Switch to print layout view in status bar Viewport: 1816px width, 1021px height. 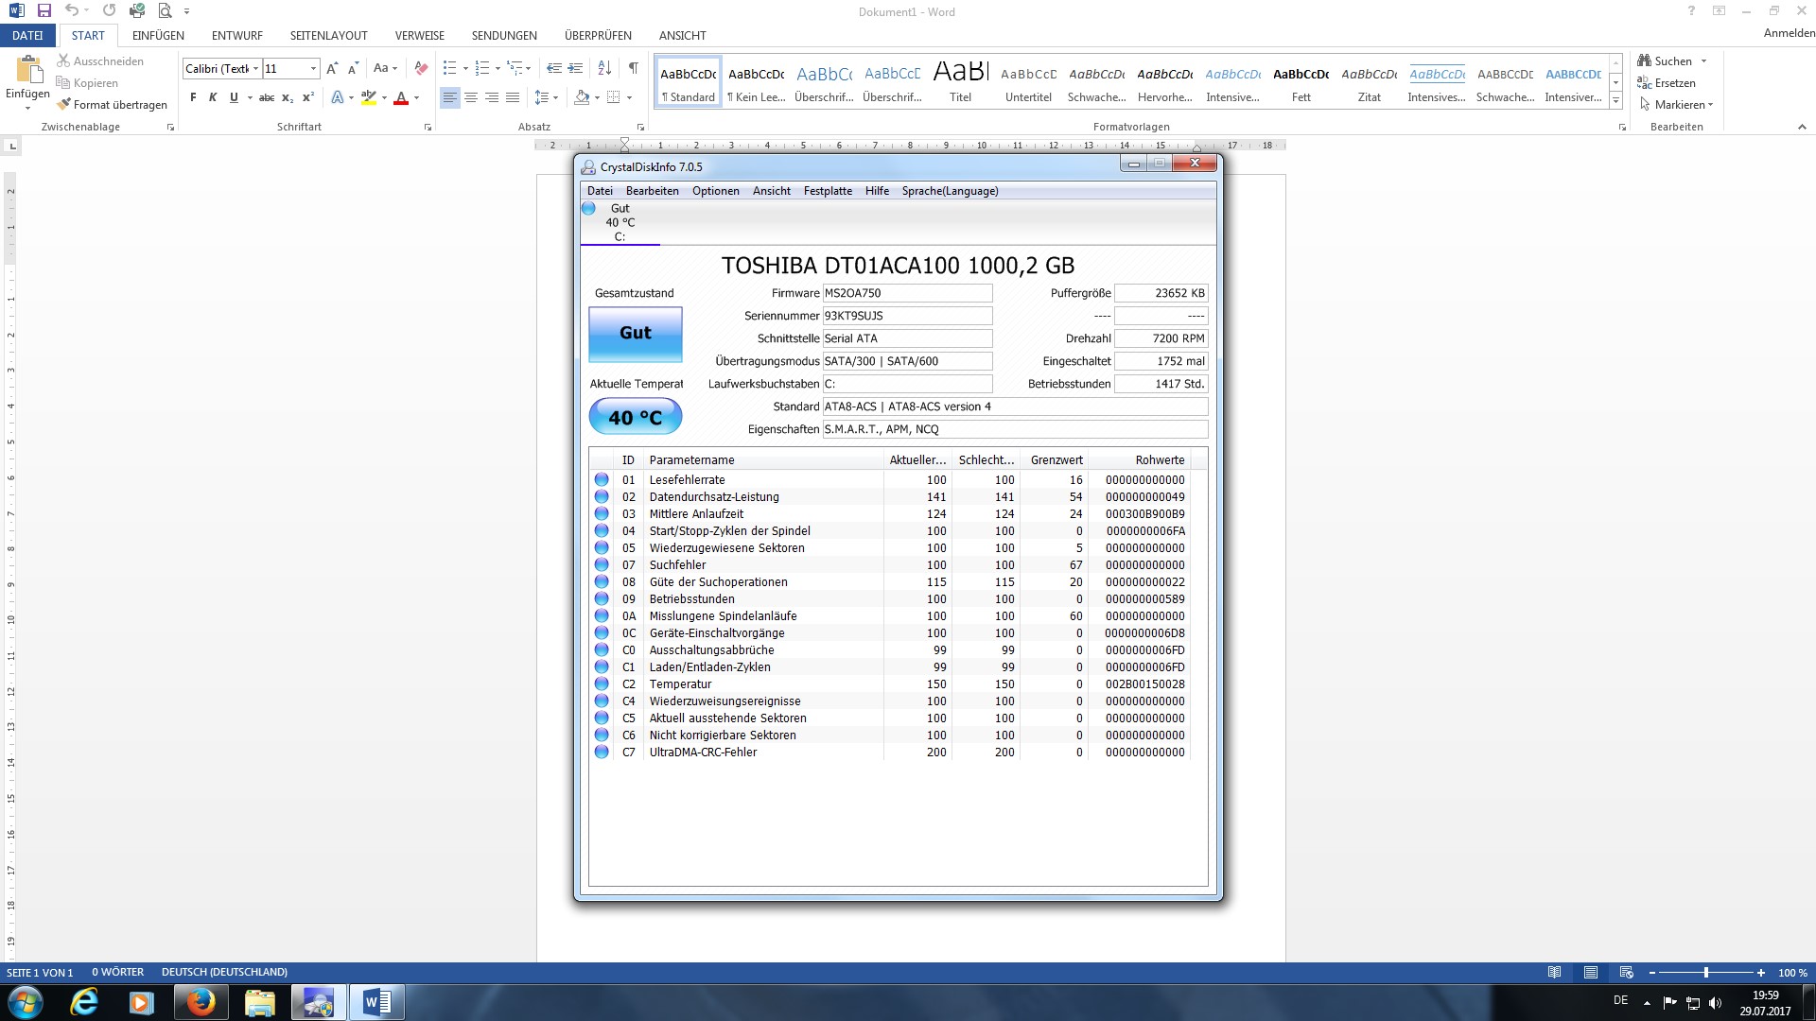click(1591, 973)
